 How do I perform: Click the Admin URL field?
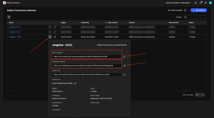click(x=87, y=75)
